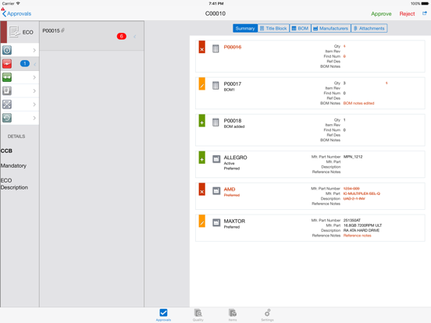Expand the relationships row chevron

coord(34,105)
